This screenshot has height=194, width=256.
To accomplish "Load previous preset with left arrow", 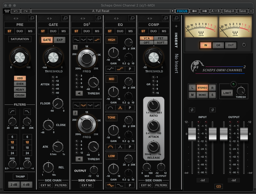I will (194, 11).
